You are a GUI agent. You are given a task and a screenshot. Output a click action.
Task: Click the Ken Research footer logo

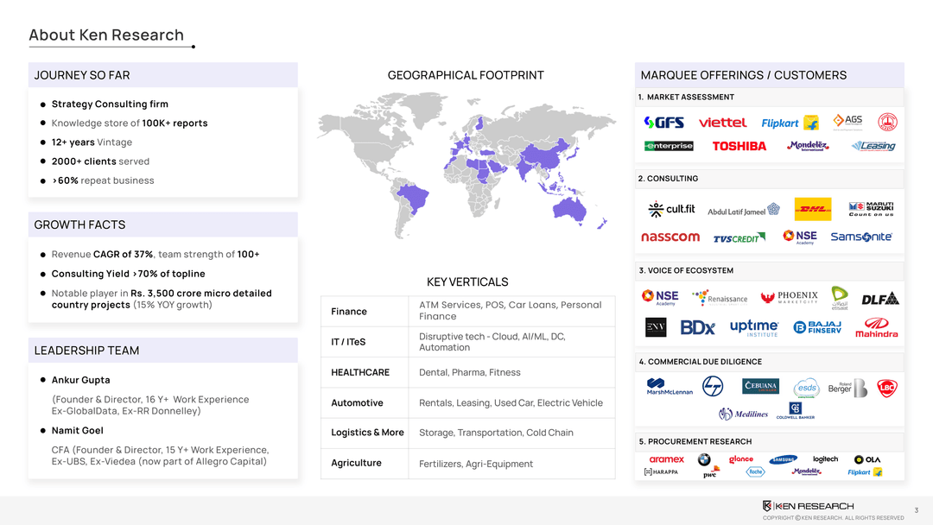808,505
